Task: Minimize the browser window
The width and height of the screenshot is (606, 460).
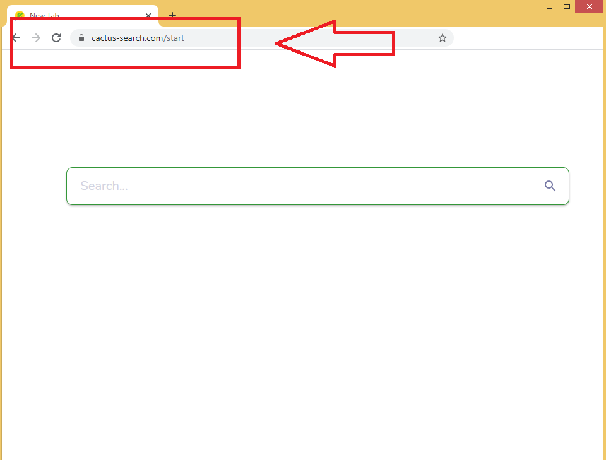Action: point(550,6)
